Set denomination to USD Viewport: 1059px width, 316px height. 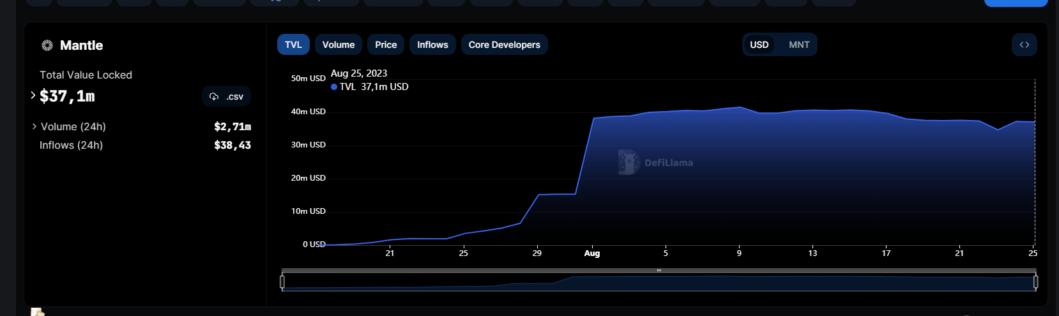pyautogui.click(x=759, y=45)
